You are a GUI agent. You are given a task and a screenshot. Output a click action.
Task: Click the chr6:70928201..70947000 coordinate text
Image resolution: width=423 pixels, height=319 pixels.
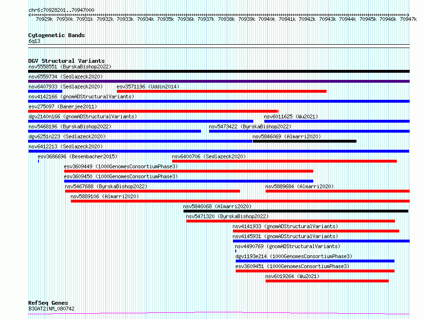coord(61,10)
